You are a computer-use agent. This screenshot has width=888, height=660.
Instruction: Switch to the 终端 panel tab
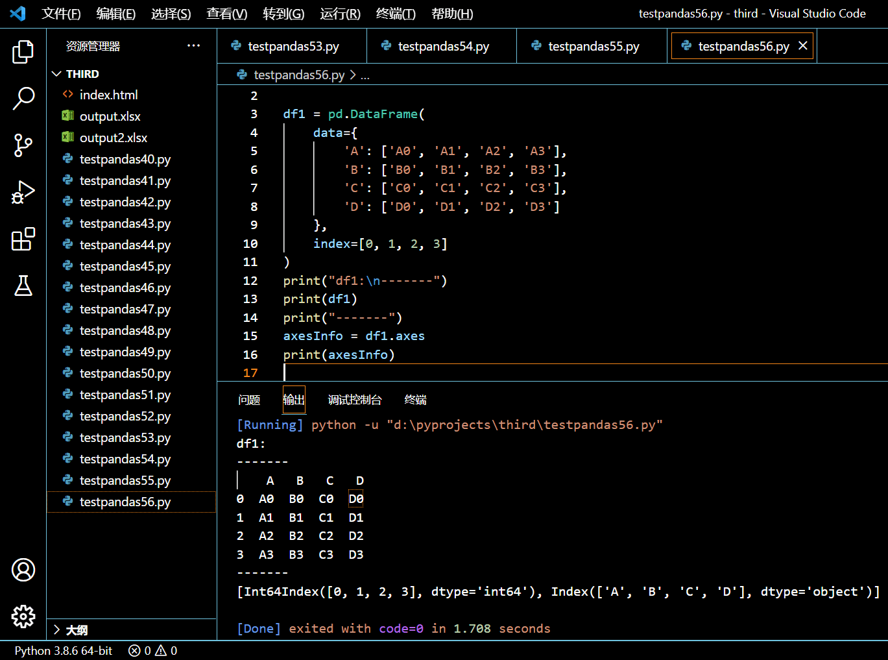[x=416, y=400]
